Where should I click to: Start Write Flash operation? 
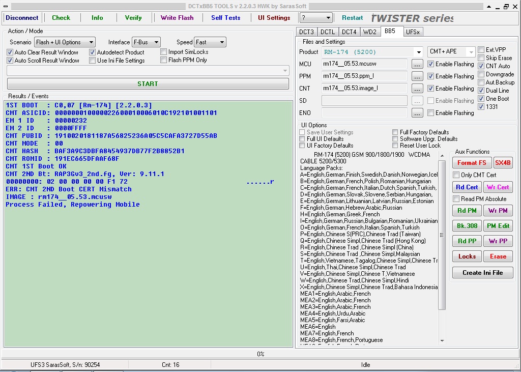click(x=177, y=18)
